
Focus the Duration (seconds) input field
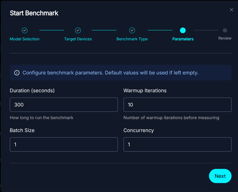pyautogui.click(x=64, y=105)
